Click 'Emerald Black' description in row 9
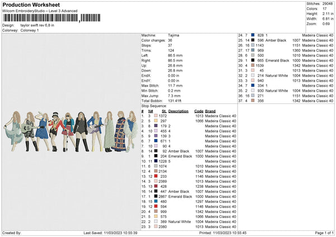This screenshot has height=237, width=336. [180, 157]
